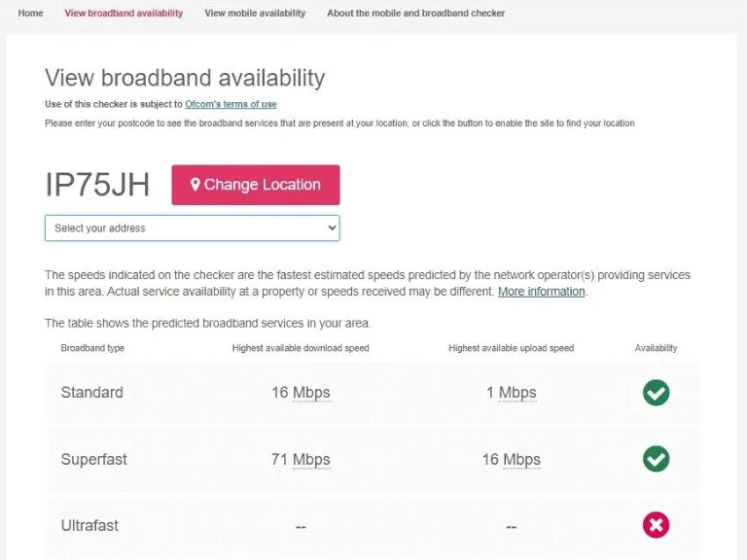Open Ofcom's terms of use link
This screenshot has height=560, width=747.
[x=231, y=104]
